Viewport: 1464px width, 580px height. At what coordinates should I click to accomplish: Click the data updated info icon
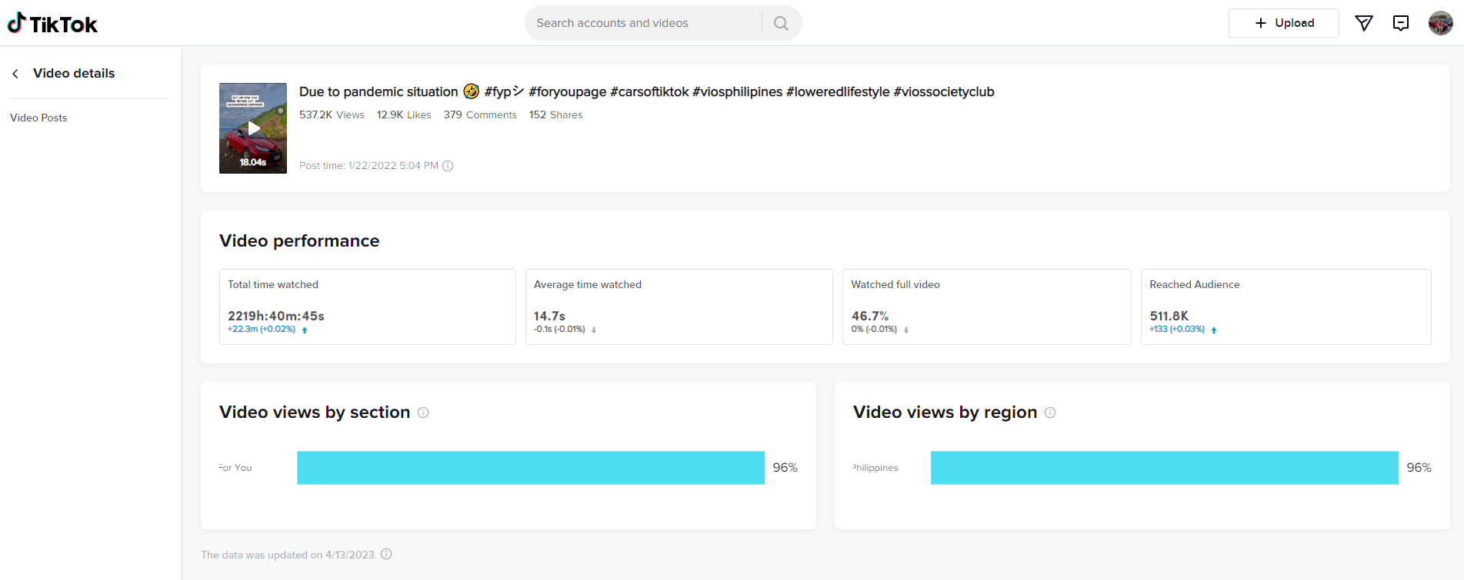tap(386, 554)
